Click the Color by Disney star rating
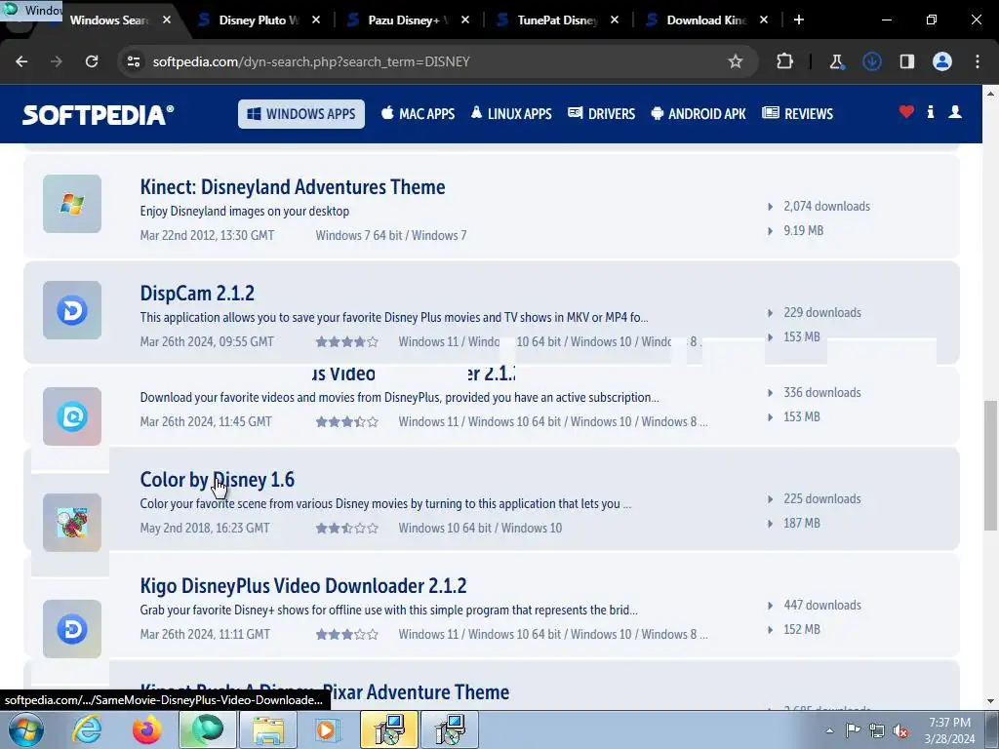 pyautogui.click(x=346, y=528)
